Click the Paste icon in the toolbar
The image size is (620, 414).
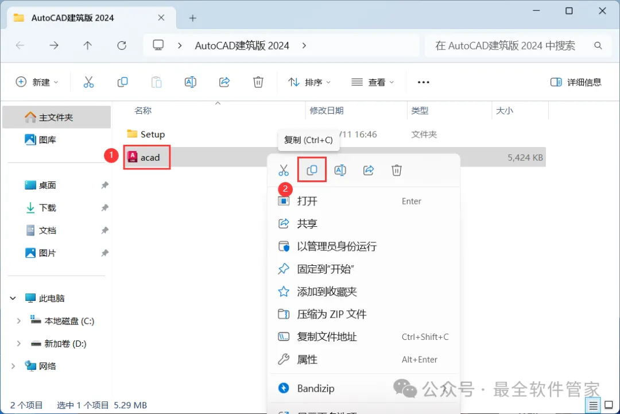pos(157,82)
